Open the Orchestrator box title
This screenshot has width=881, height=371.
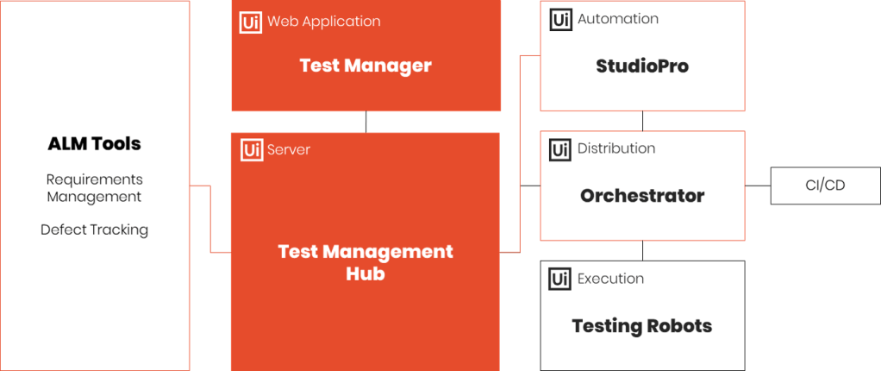pos(642,196)
